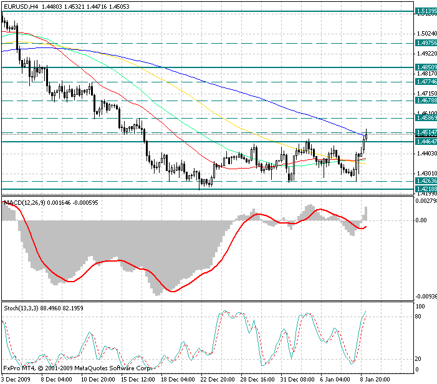Click the EURUSD,H4 chart title text
The height and width of the screenshot is (384, 437).
[21, 6]
